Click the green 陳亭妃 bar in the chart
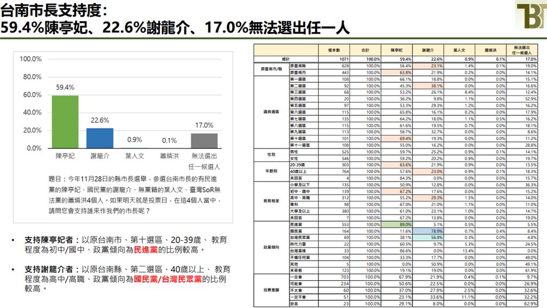This screenshot has height=308, width=547. tap(65, 122)
